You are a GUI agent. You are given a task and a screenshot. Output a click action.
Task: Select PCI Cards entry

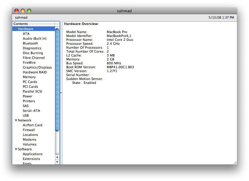click(x=30, y=87)
